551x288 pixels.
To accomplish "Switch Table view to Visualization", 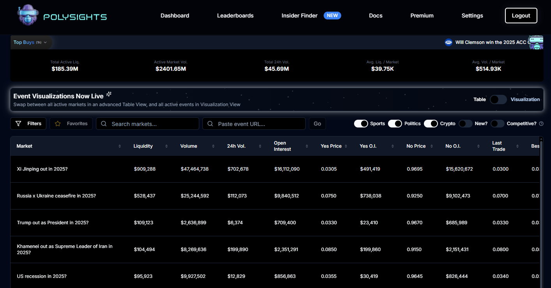I will click(498, 99).
